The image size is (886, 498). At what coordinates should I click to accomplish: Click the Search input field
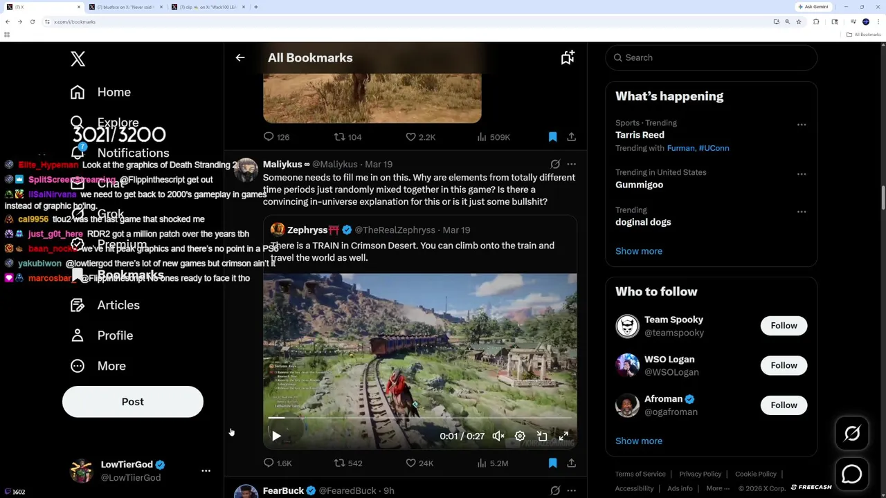(x=711, y=57)
